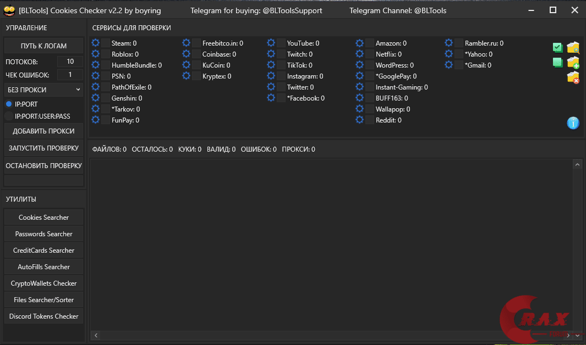
Task: Open the gear settings for BUFF163
Action: [x=359, y=98]
